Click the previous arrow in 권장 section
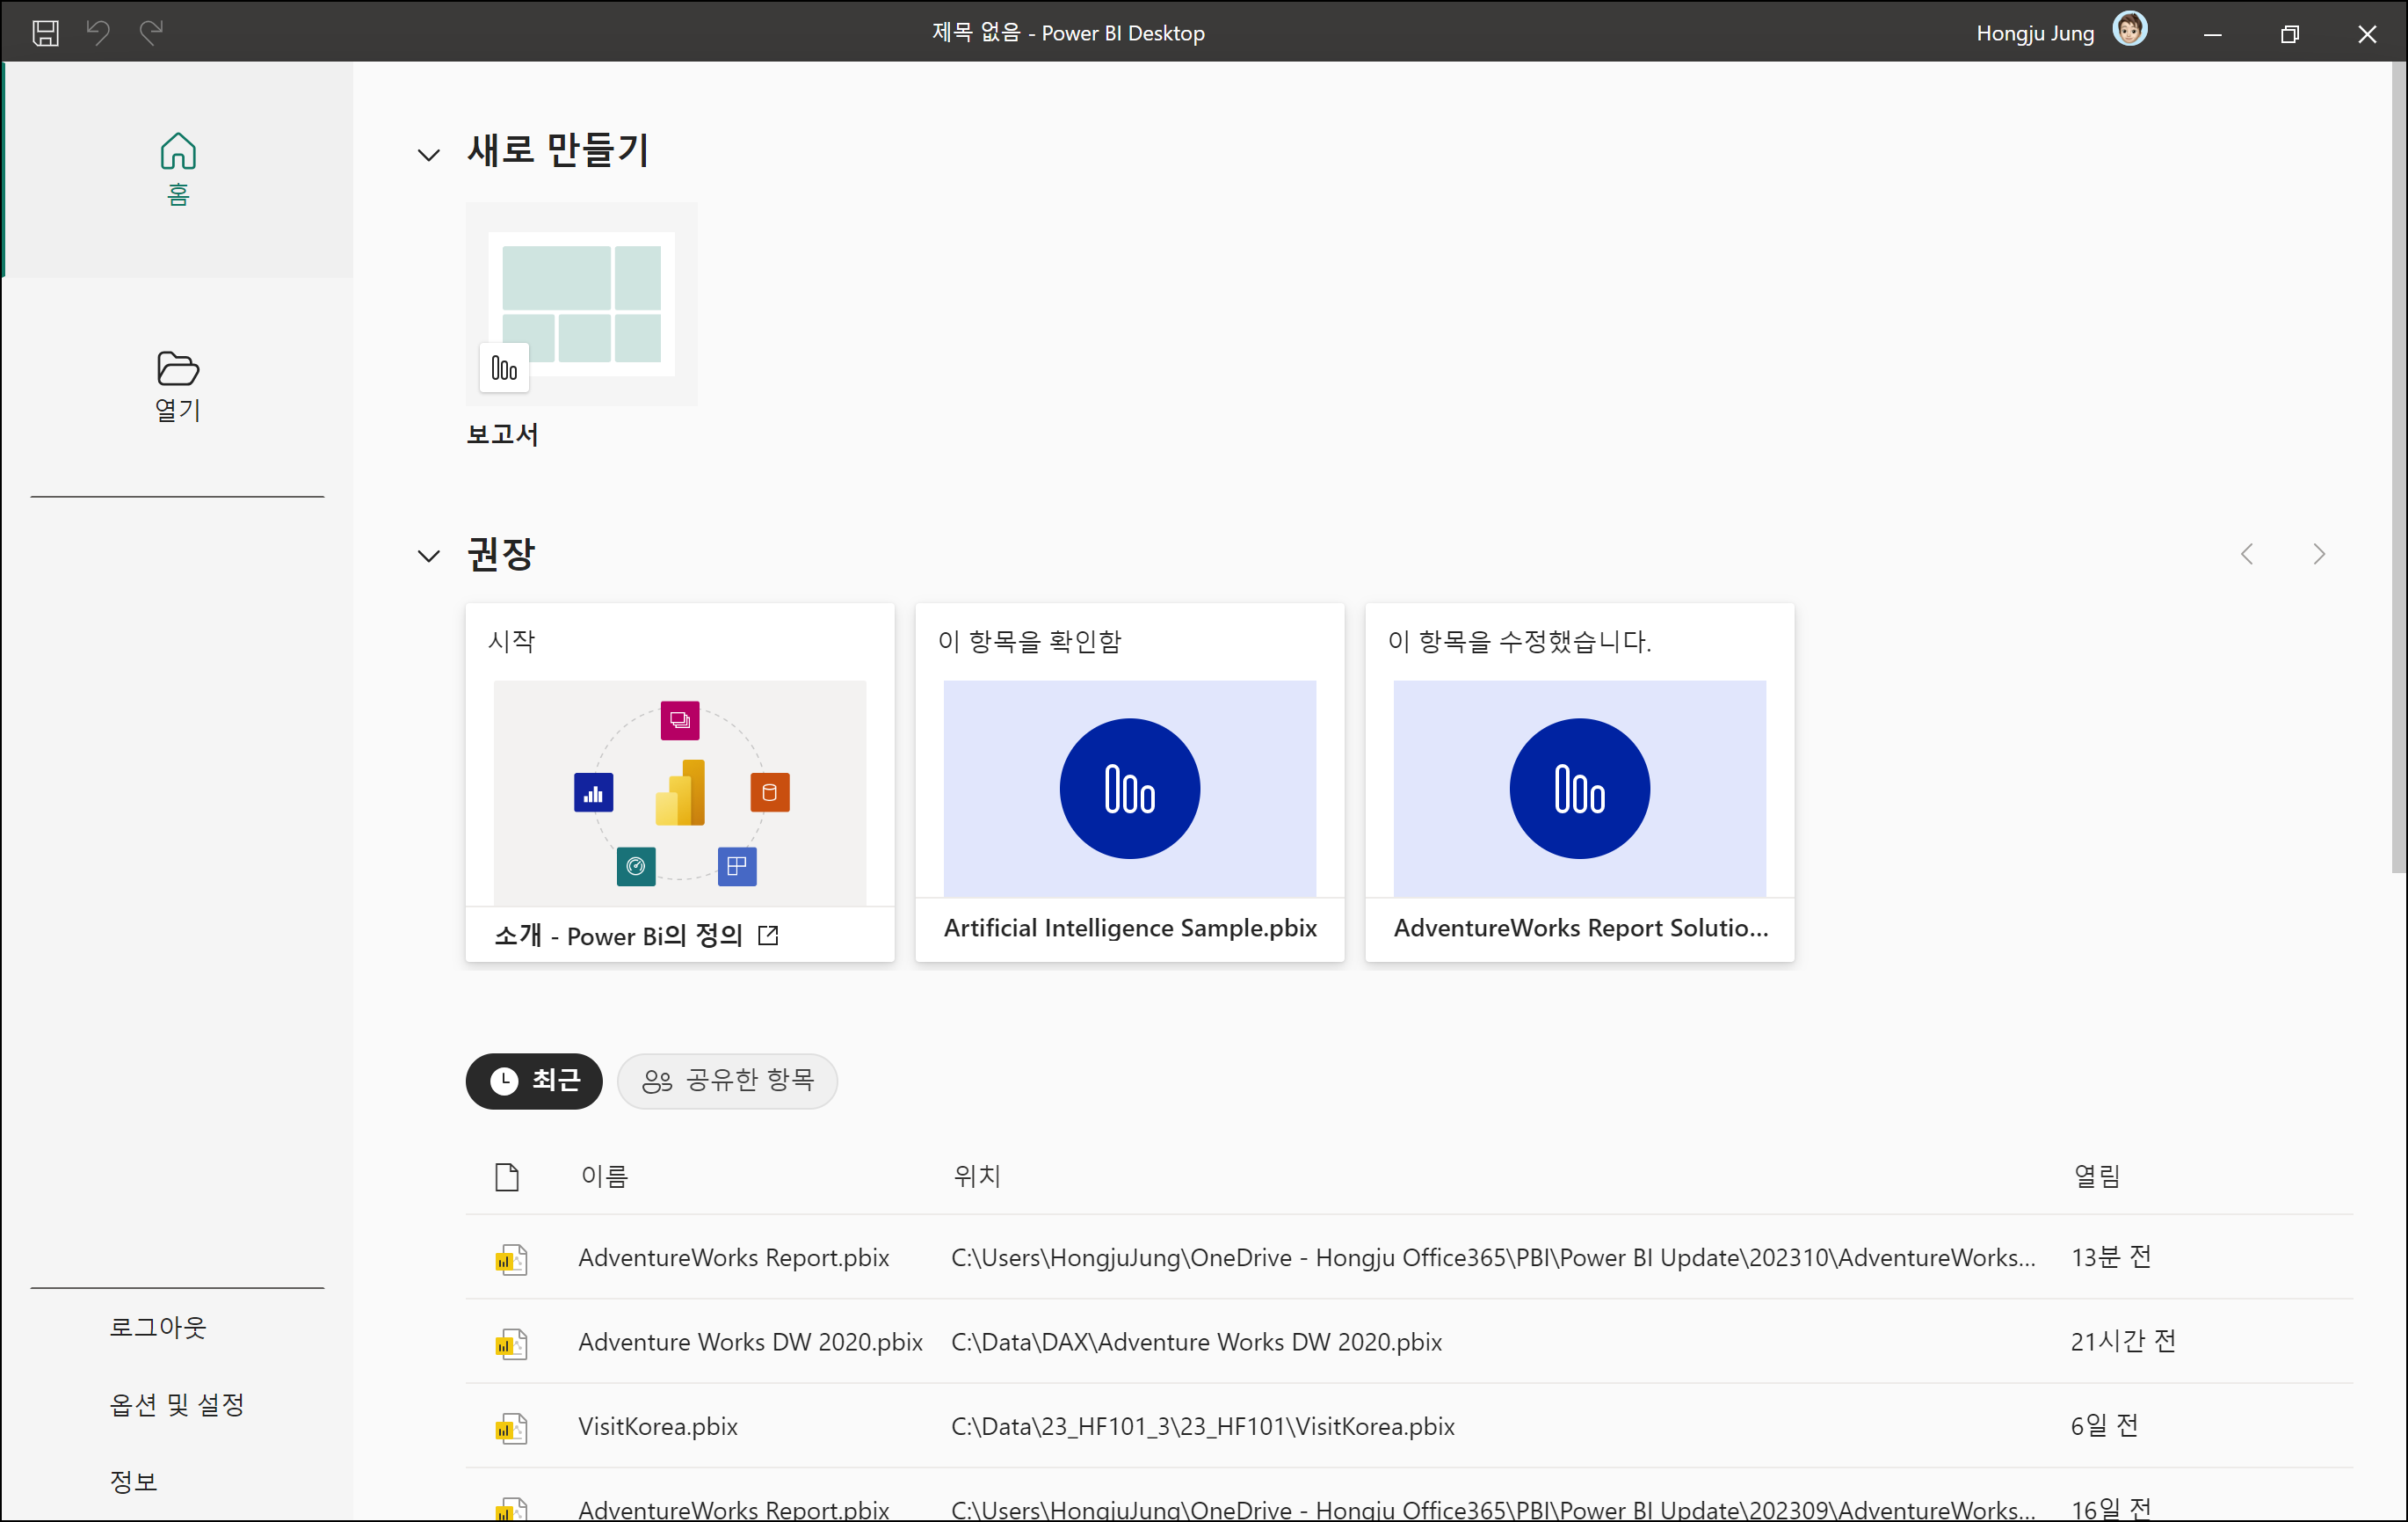 [x=2247, y=553]
